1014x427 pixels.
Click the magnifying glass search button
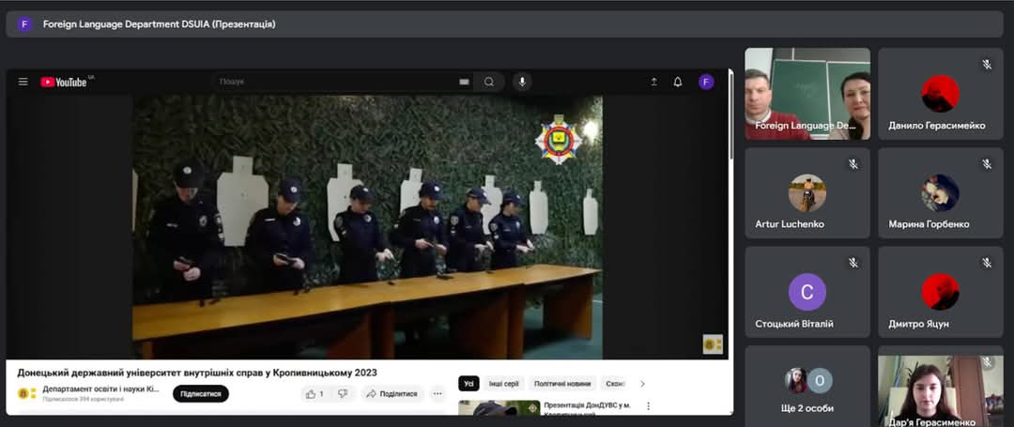489,82
